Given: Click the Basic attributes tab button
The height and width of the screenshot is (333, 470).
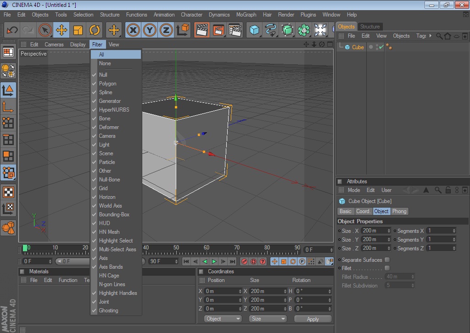Looking at the screenshot, I should (x=346, y=211).
